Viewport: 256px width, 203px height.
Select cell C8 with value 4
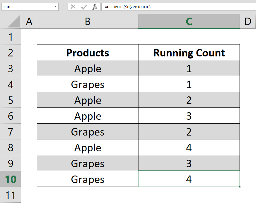click(189, 147)
